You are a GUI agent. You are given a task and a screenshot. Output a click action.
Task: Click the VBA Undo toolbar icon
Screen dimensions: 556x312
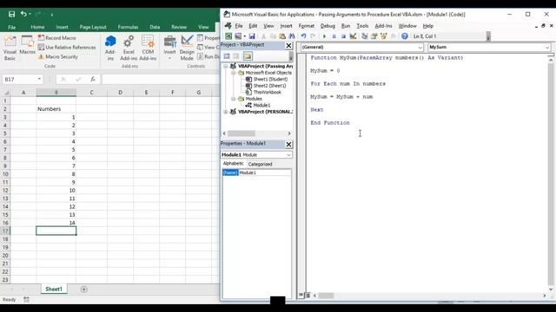(x=303, y=36)
